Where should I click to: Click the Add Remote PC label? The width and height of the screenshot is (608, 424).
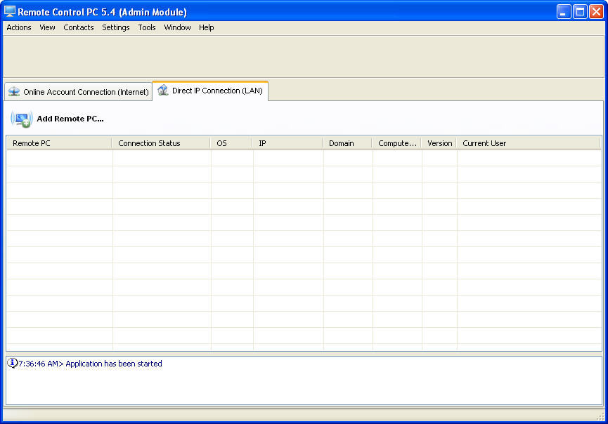tap(71, 119)
